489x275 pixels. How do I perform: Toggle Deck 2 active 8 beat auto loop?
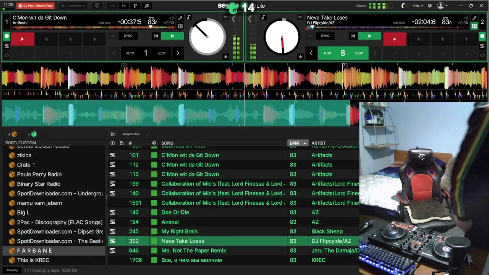[x=343, y=53]
